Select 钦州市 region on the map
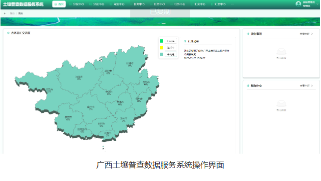 click(x=101, y=124)
